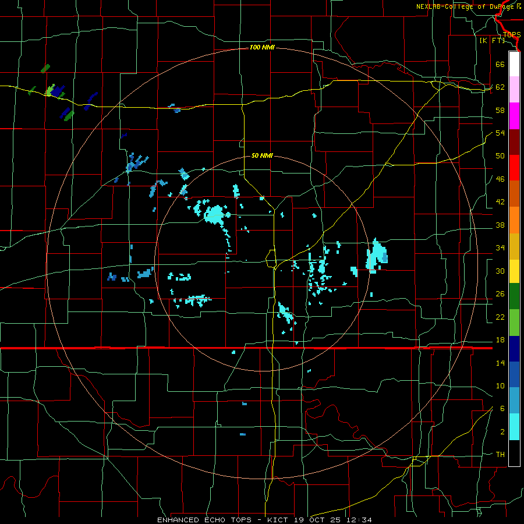Image resolution: width=524 pixels, height=524 pixels.
Task: Click the 62 value on the legend scale
Action: [x=500, y=87]
